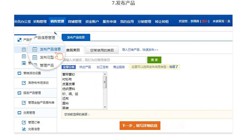Click category list scroll up arrow
This screenshot has width=247, height=138.
pyautogui.click(x=105, y=74)
